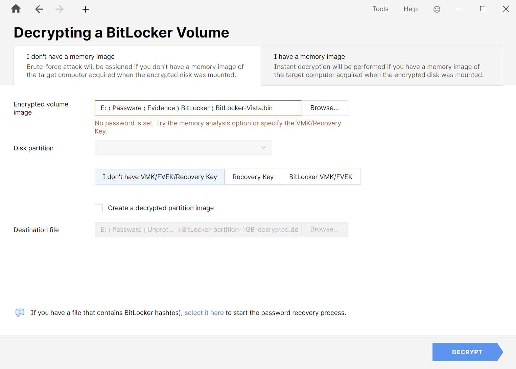The width and height of the screenshot is (516, 369).
Task: Select the BitLocker VMK/FVEK option
Action: coord(321,177)
